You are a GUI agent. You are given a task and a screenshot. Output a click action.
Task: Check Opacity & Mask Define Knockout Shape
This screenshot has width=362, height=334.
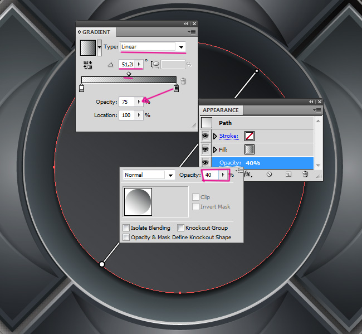[x=126, y=237]
